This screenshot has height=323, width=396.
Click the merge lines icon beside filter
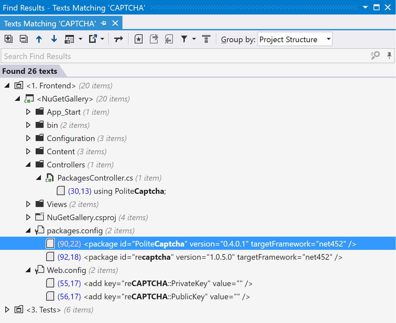click(x=206, y=39)
